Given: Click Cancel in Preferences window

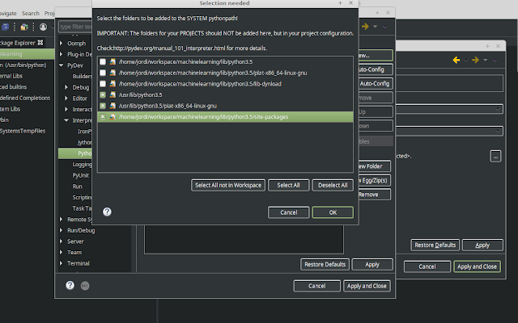Looking at the screenshot, I should (x=316, y=286).
